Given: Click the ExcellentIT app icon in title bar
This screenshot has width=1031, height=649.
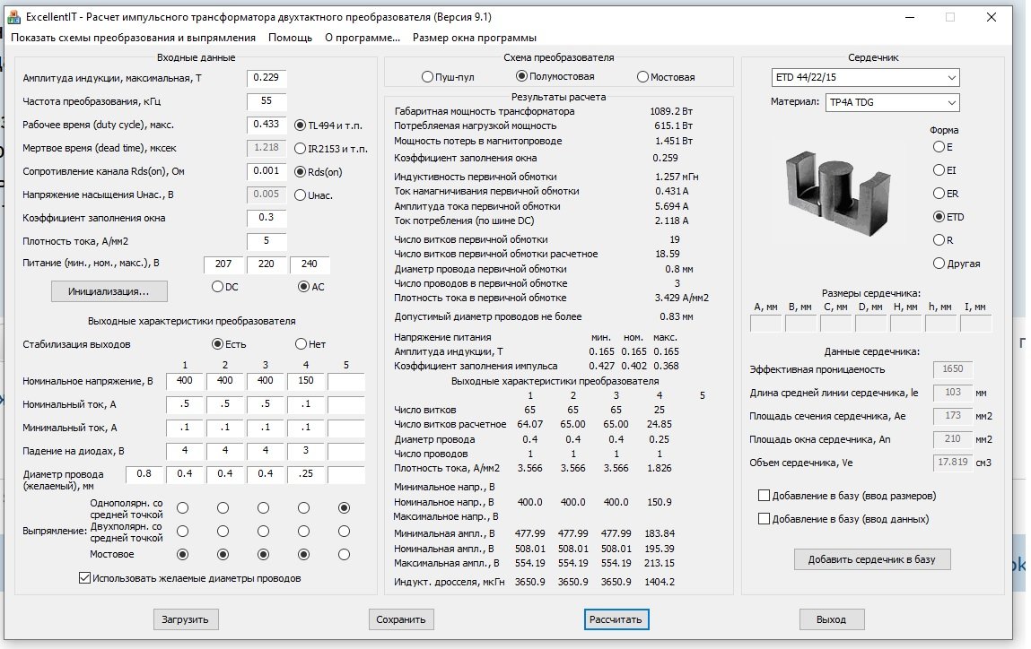Looking at the screenshot, I should click(x=13, y=17).
